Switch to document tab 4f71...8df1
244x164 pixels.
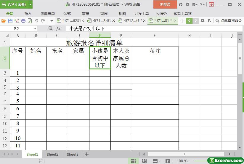99,20
